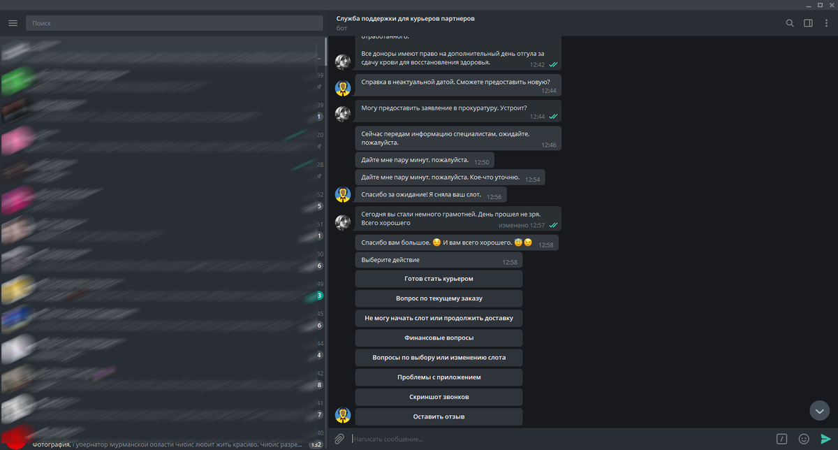Open the chat options three-dot menu
This screenshot has height=450, width=838.
point(826,23)
